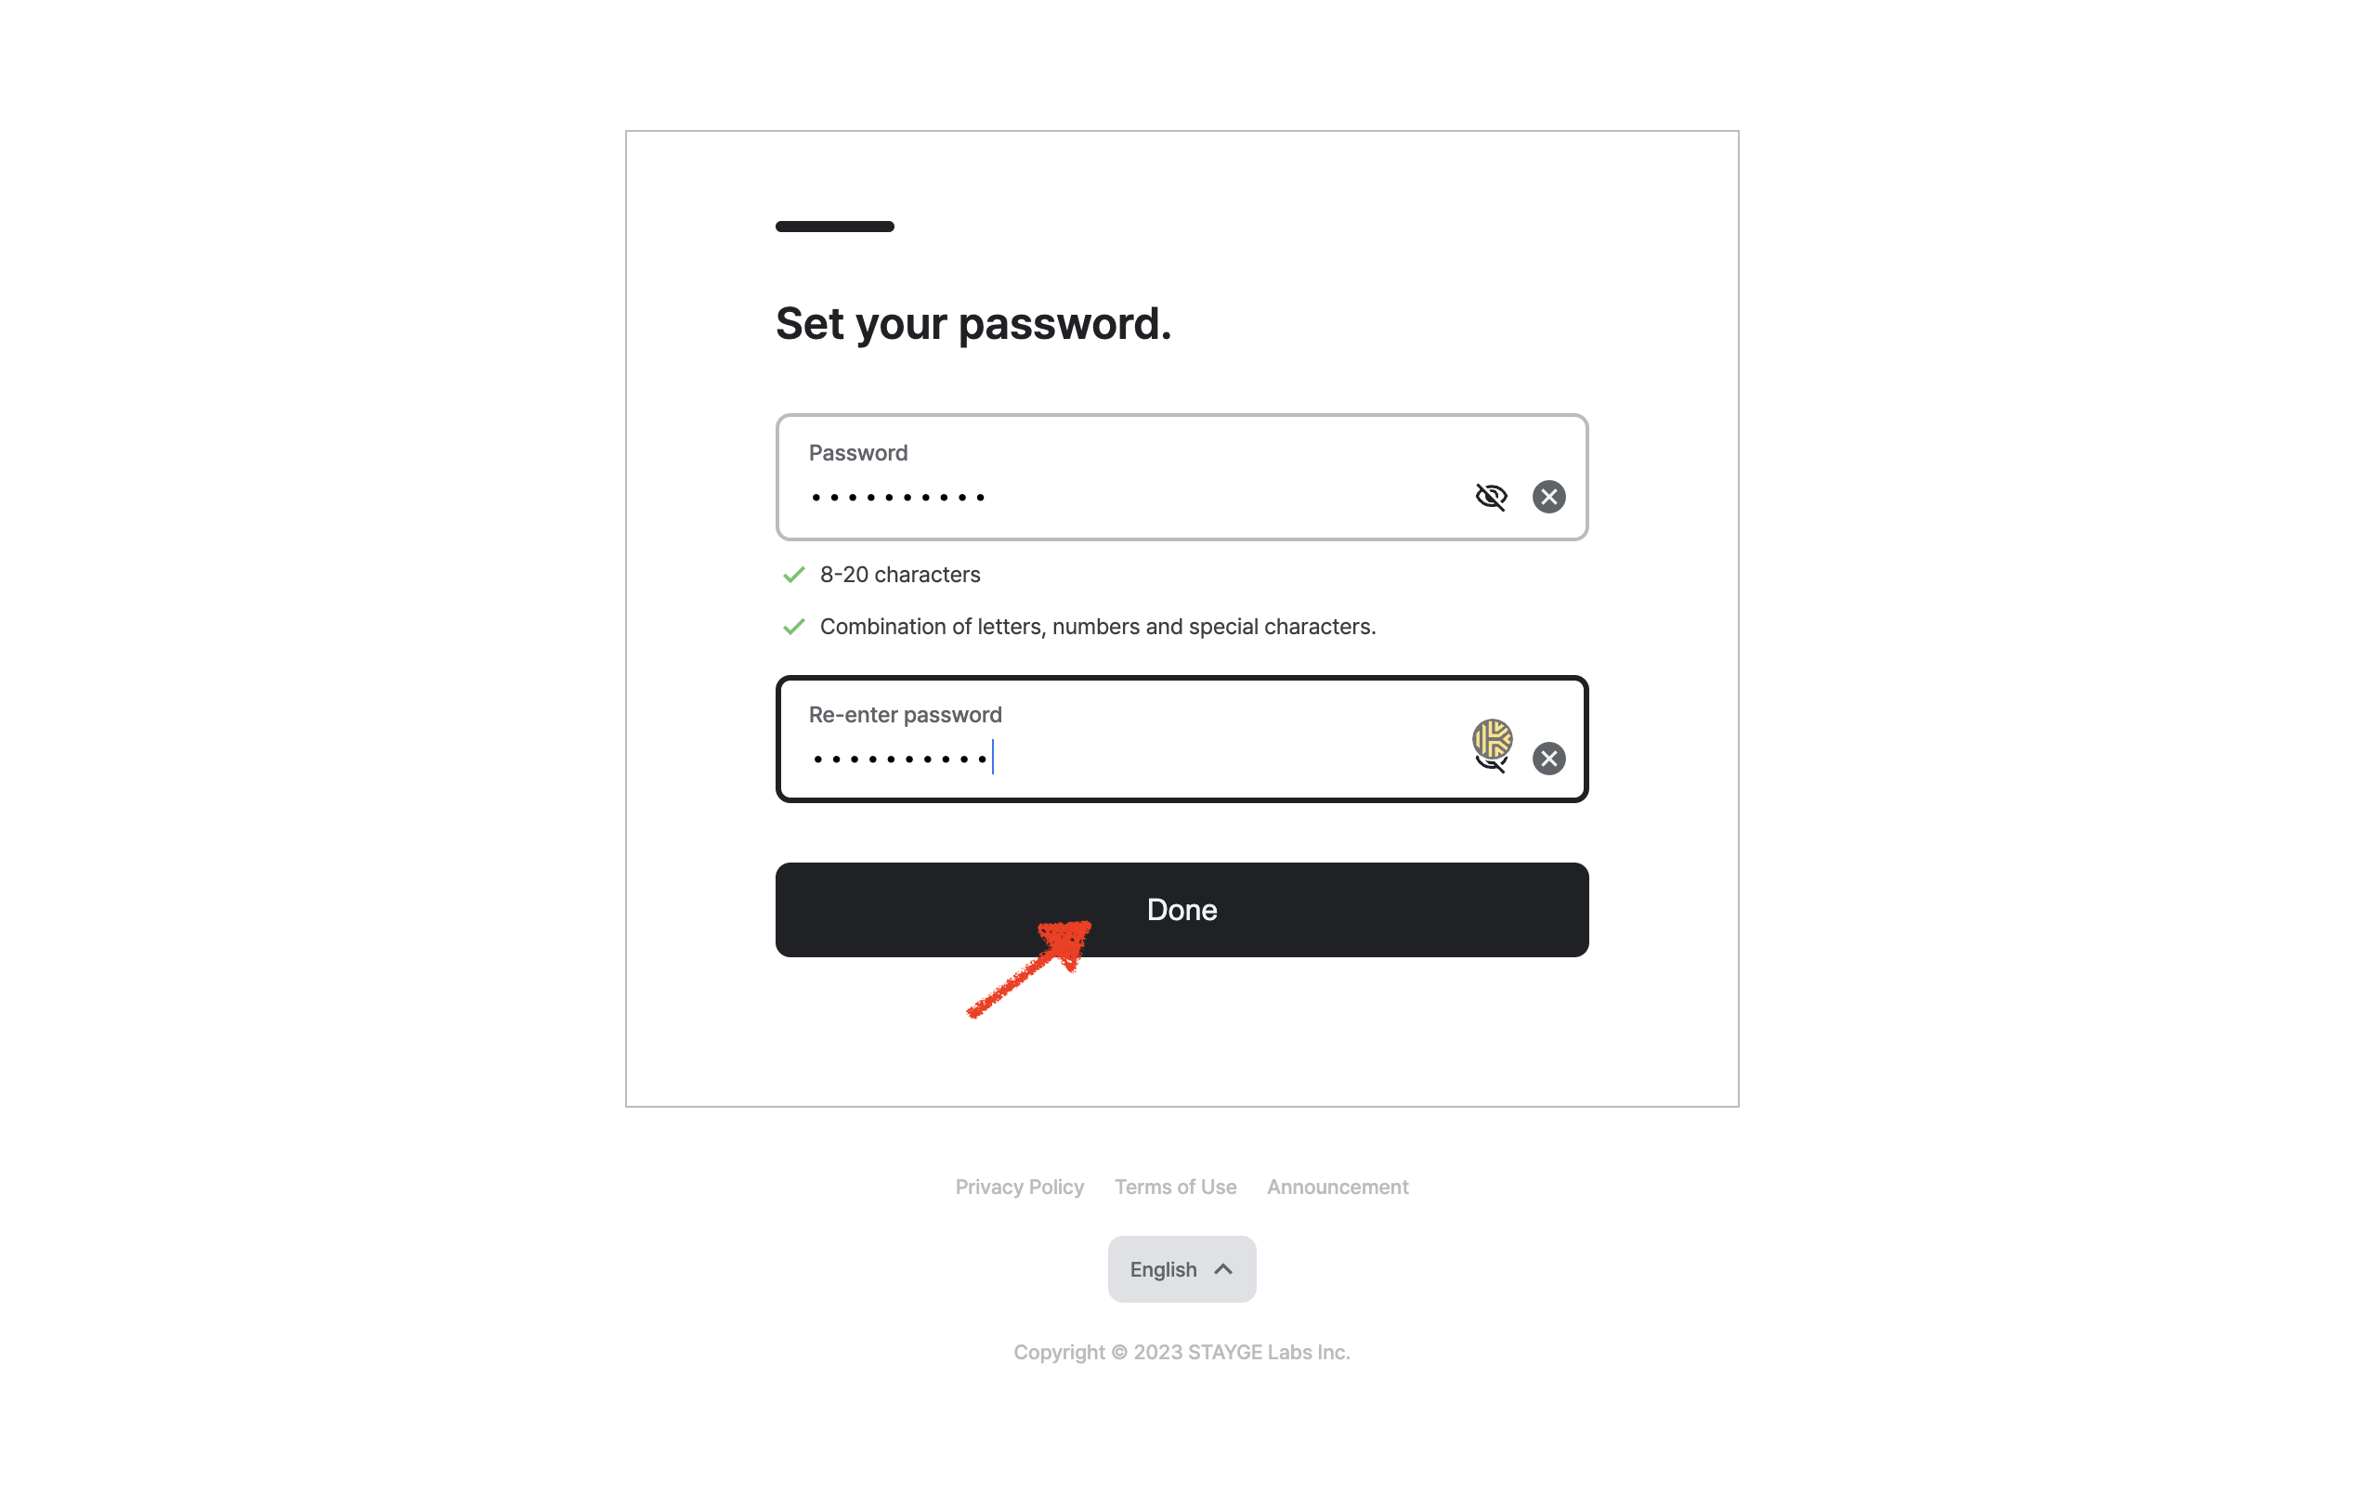
Task: Click the letters, numbers and special characters rule
Action: (1097, 627)
